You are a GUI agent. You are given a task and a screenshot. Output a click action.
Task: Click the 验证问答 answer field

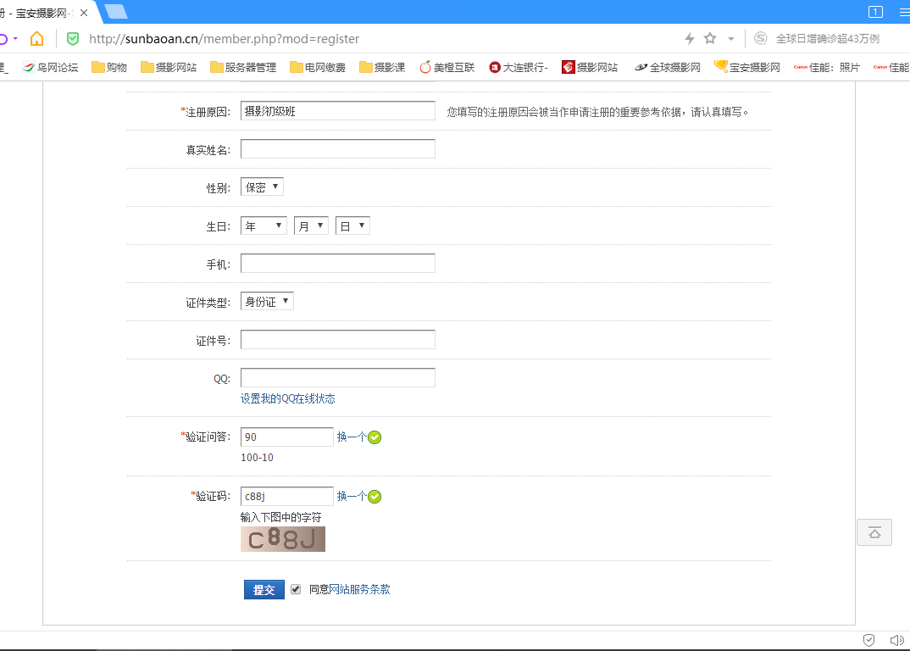(286, 437)
